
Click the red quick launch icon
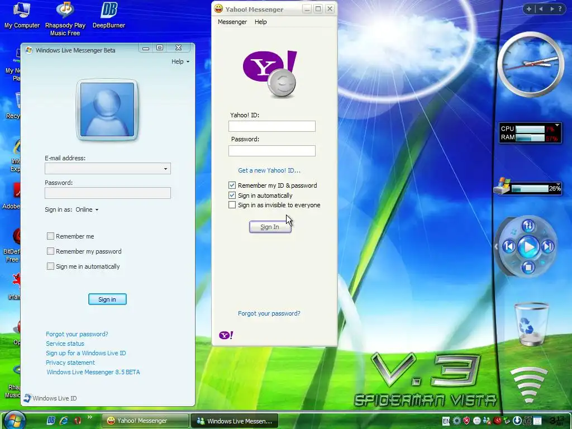[x=77, y=421]
